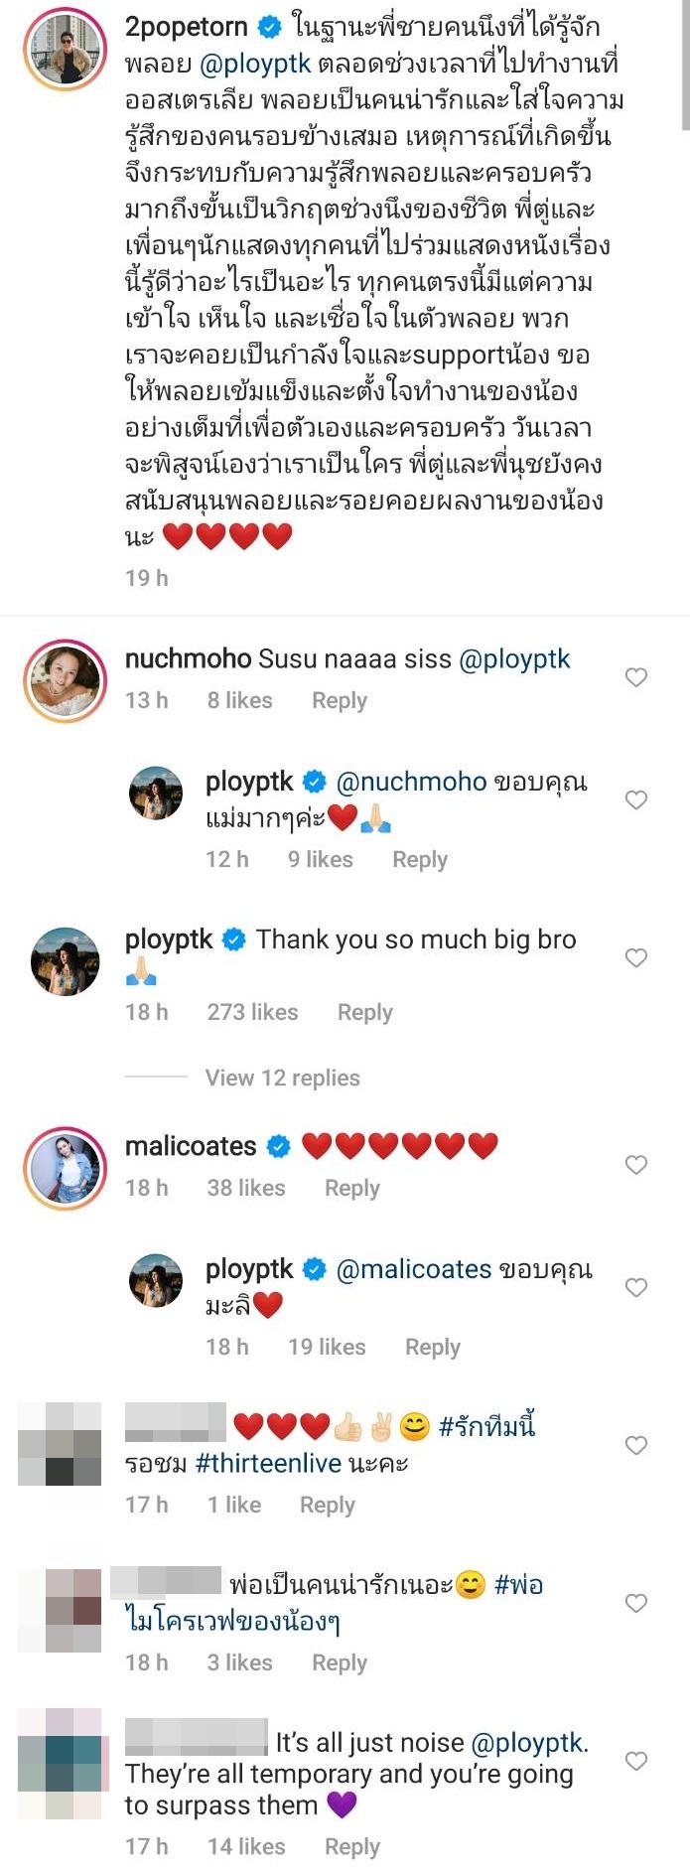This screenshot has width=690, height=1876.
Task: Heart ployptk's reply to malicoates
Action: coord(636,1288)
